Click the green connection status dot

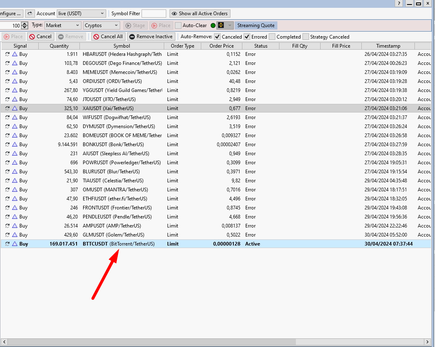coord(213,25)
